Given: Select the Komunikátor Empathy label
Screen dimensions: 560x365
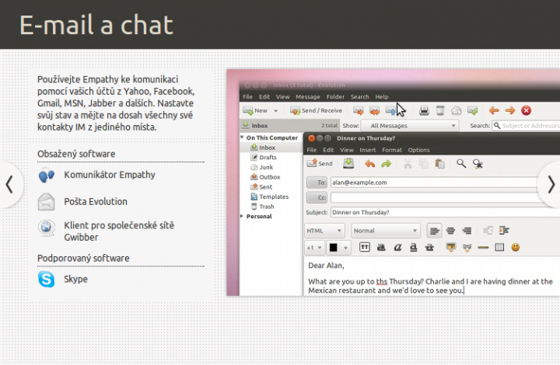Looking at the screenshot, I should [x=110, y=175].
